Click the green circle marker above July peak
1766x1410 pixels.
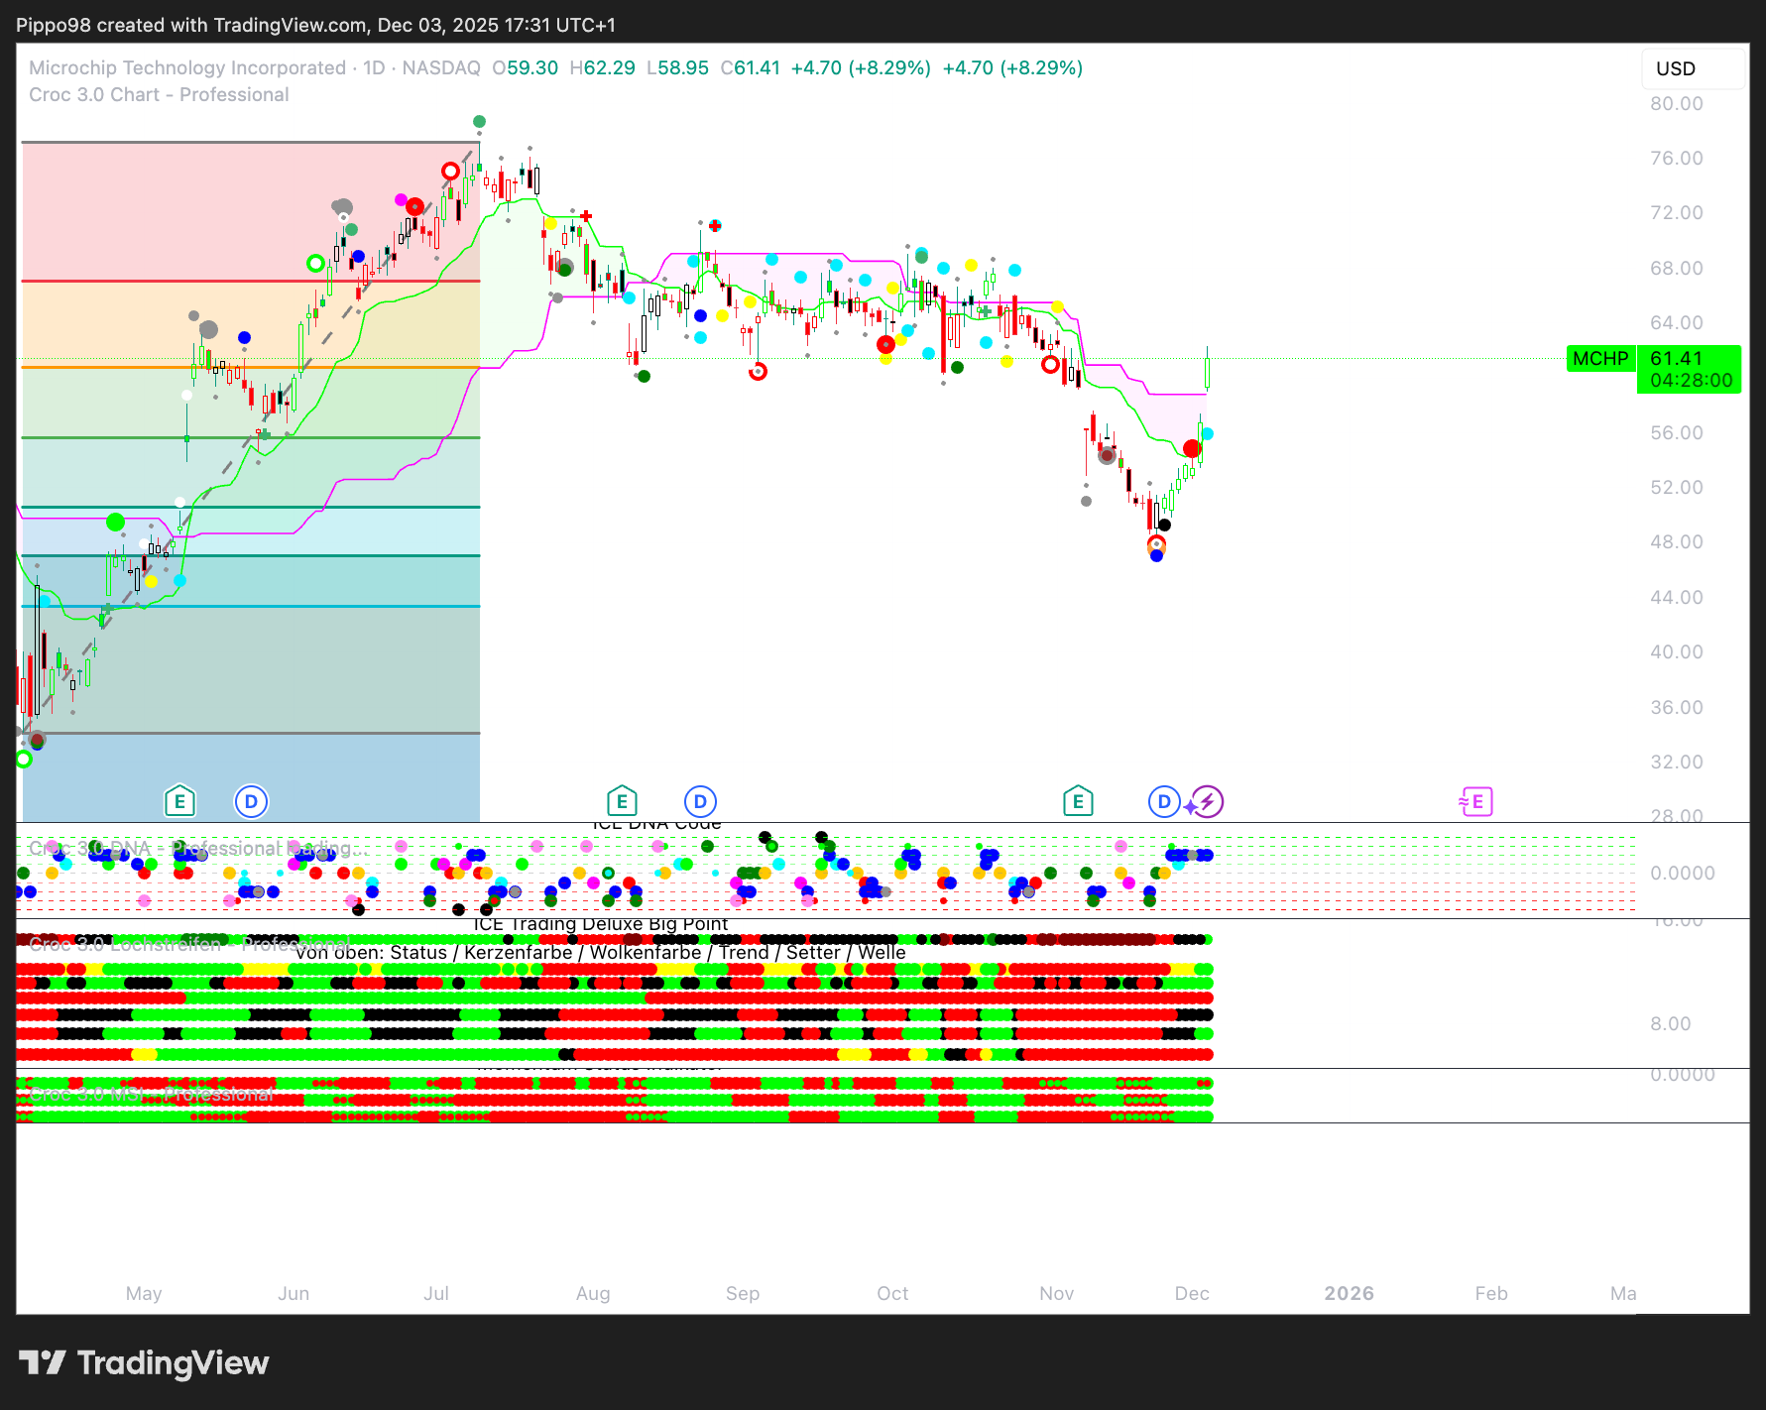(479, 121)
